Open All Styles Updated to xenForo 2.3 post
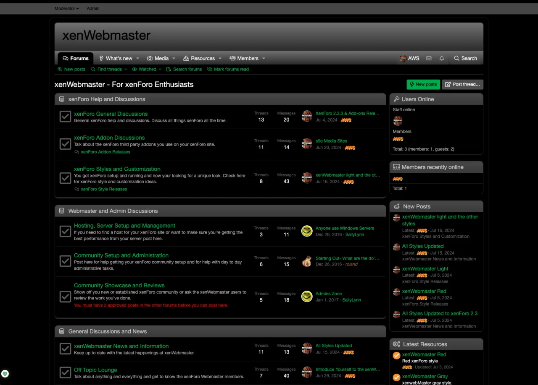Screen dimensions: 538x385 440,313
